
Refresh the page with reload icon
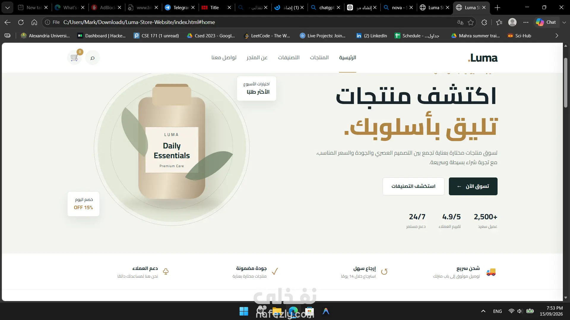click(x=21, y=22)
